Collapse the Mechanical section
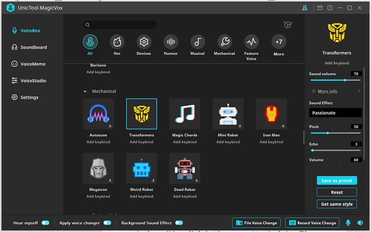The height and width of the screenshot is (232, 371). 85,91
